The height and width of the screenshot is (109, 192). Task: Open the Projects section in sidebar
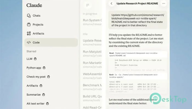click(x=51, y=25)
